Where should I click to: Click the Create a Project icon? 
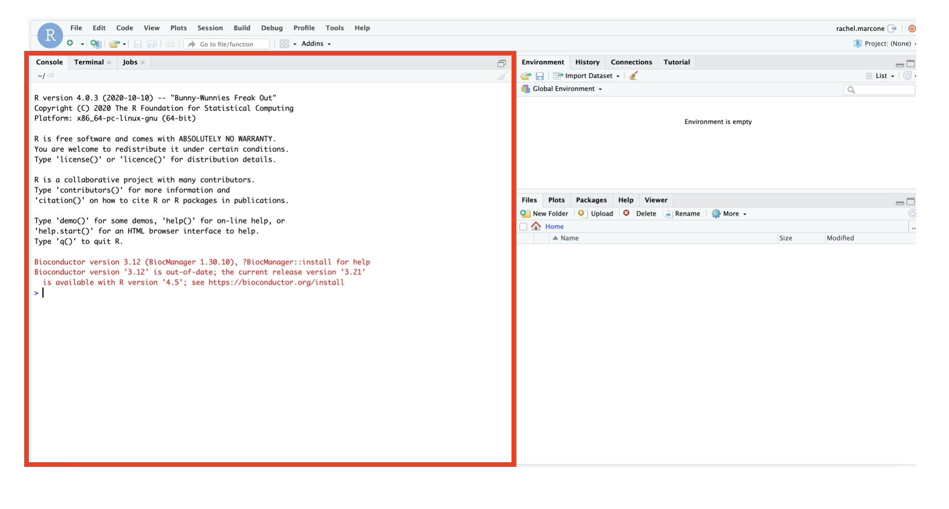95,44
